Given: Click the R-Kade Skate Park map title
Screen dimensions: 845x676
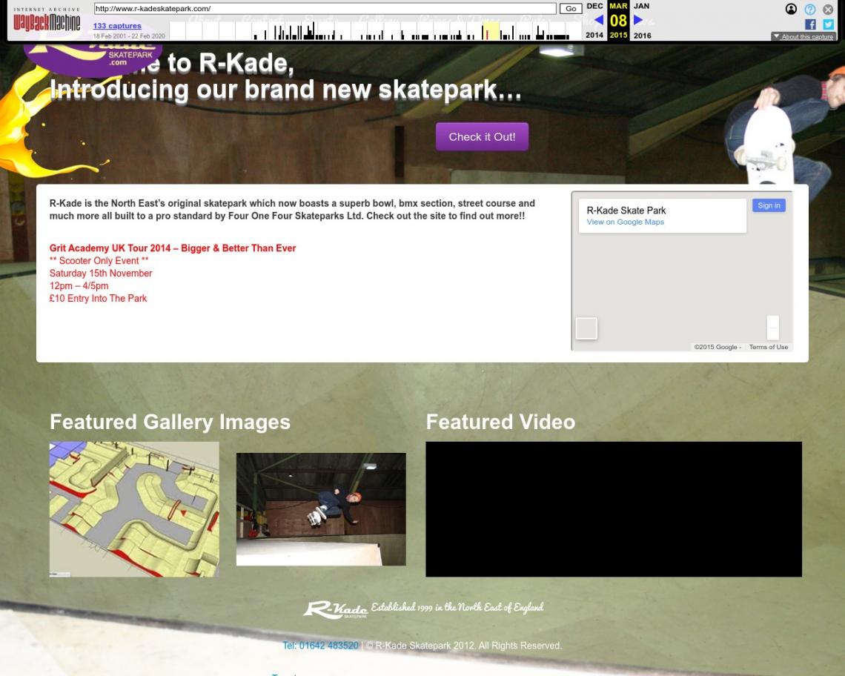Looking at the screenshot, I should pos(626,211).
